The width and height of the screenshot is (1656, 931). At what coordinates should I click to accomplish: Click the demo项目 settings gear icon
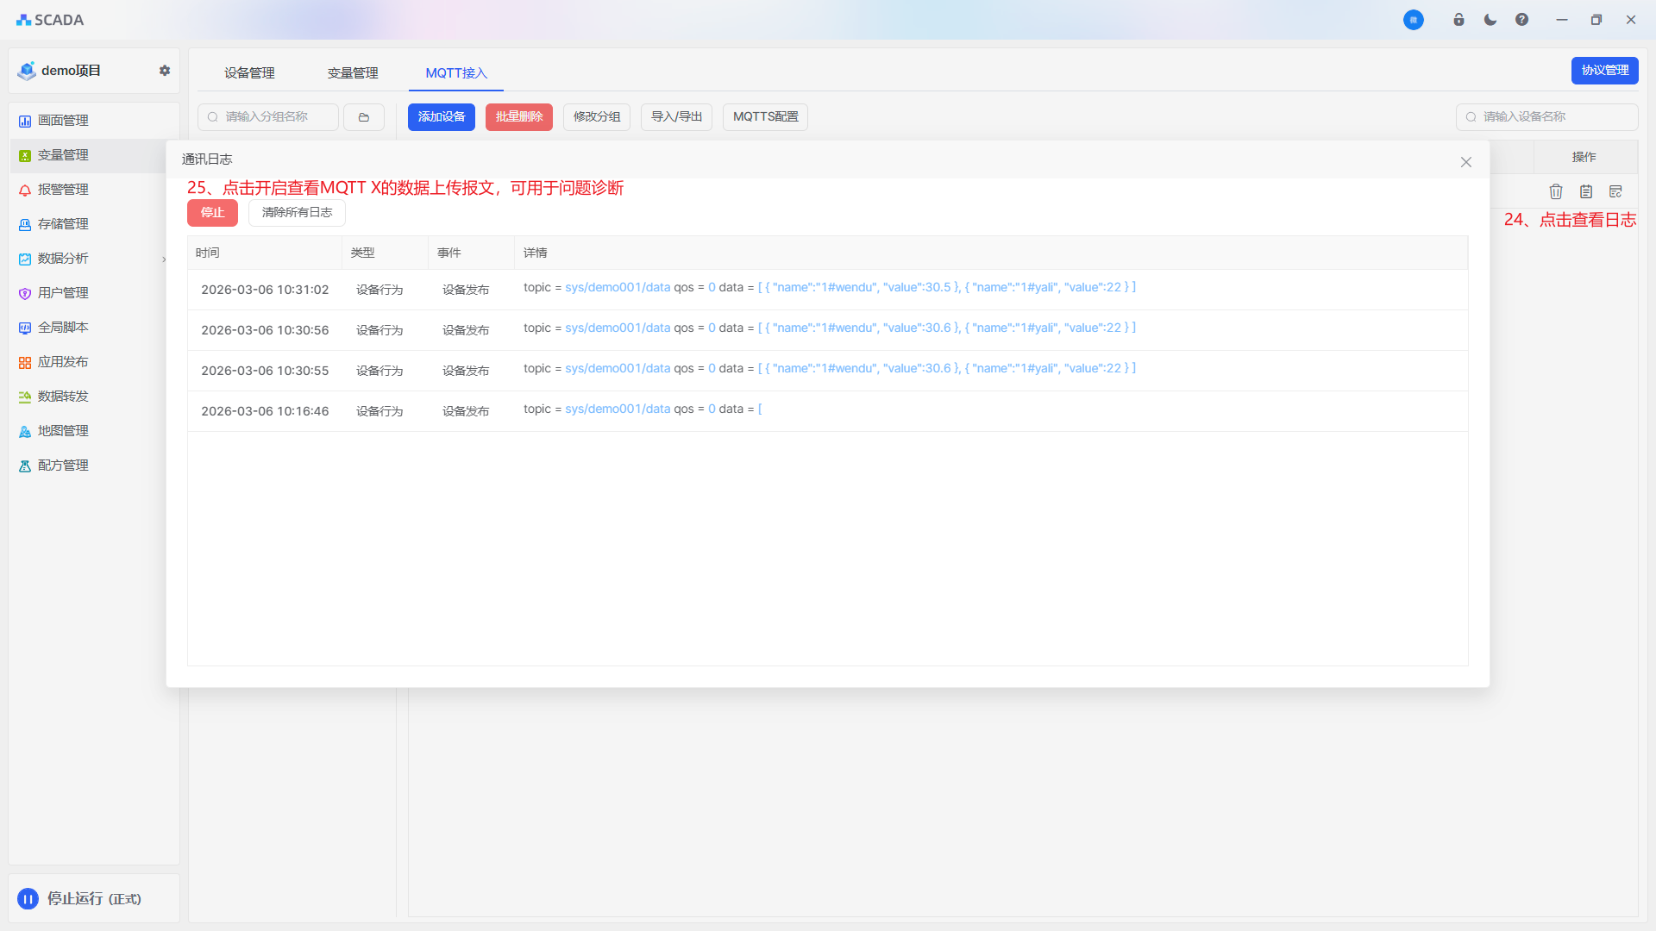[165, 71]
